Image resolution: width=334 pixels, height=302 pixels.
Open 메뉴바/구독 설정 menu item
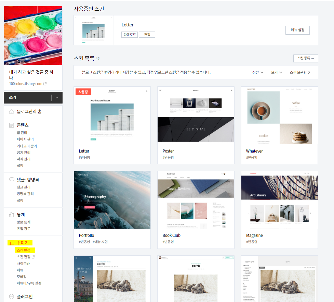pyautogui.click(x=29, y=283)
